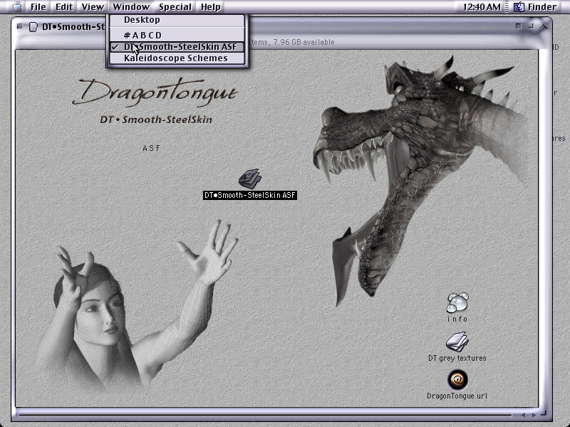This screenshot has height=427, width=570.
Task: Click the window title bar document icon
Action: pos(33,27)
